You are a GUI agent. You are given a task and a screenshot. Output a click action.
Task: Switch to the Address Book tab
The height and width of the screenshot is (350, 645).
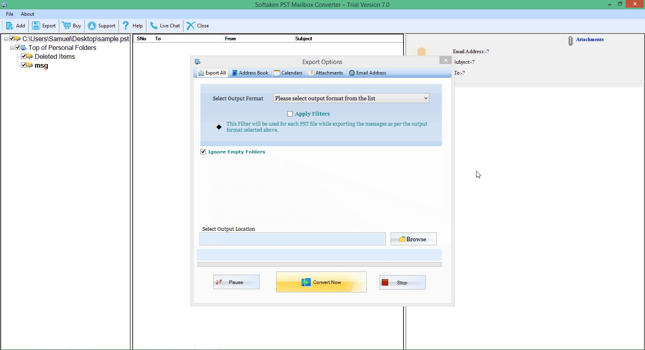(250, 73)
